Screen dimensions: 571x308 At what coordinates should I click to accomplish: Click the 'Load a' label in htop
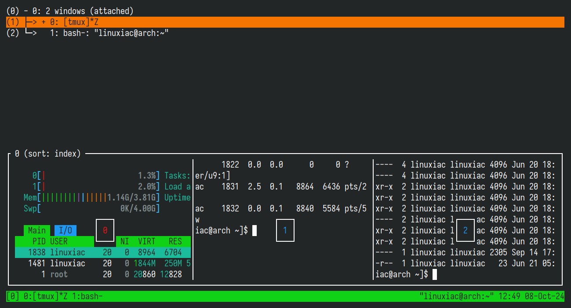pyautogui.click(x=178, y=186)
